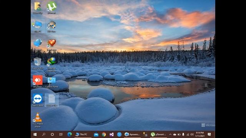
Task: Select the Recycle Bin icon
Action: pyautogui.click(x=38, y=63)
